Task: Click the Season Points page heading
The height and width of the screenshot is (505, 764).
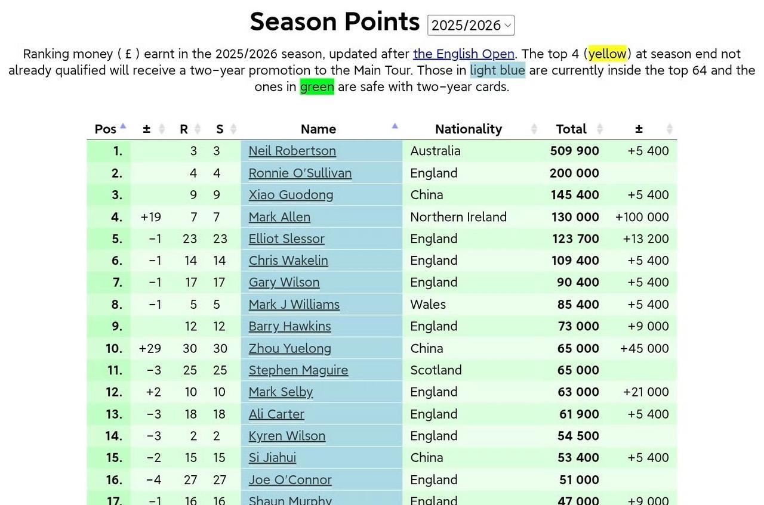Action: tap(334, 22)
